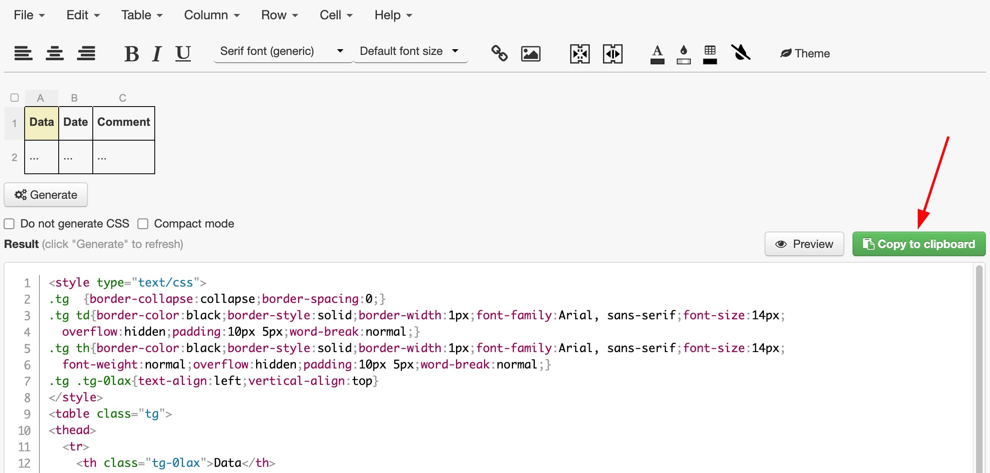Image resolution: width=990 pixels, height=473 pixels.
Task: Open the cell background color tool
Action: (x=683, y=53)
